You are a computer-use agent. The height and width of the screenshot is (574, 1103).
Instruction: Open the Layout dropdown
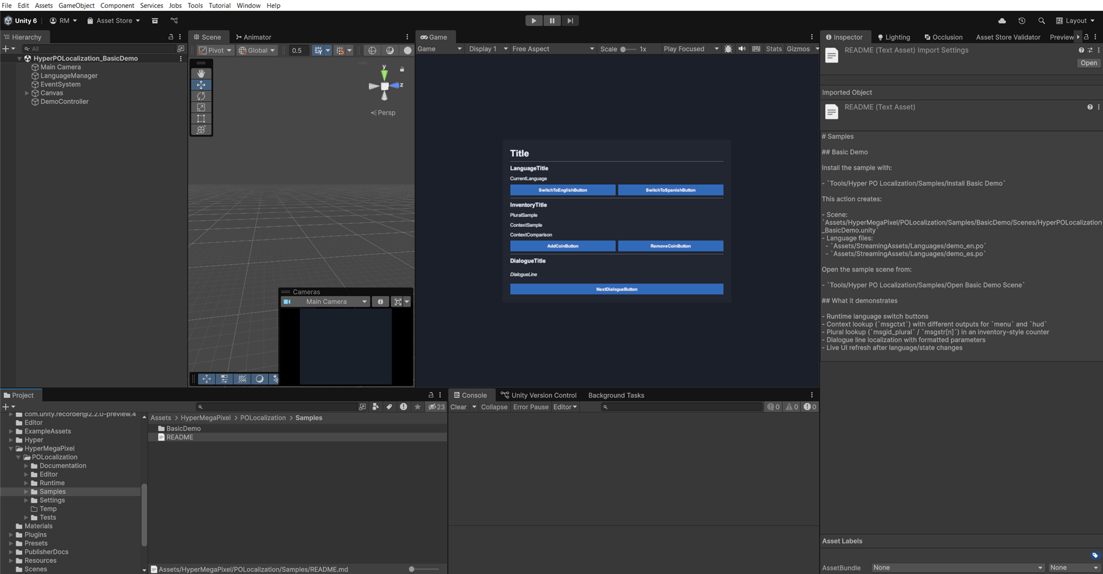pyautogui.click(x=1075, y=21)
